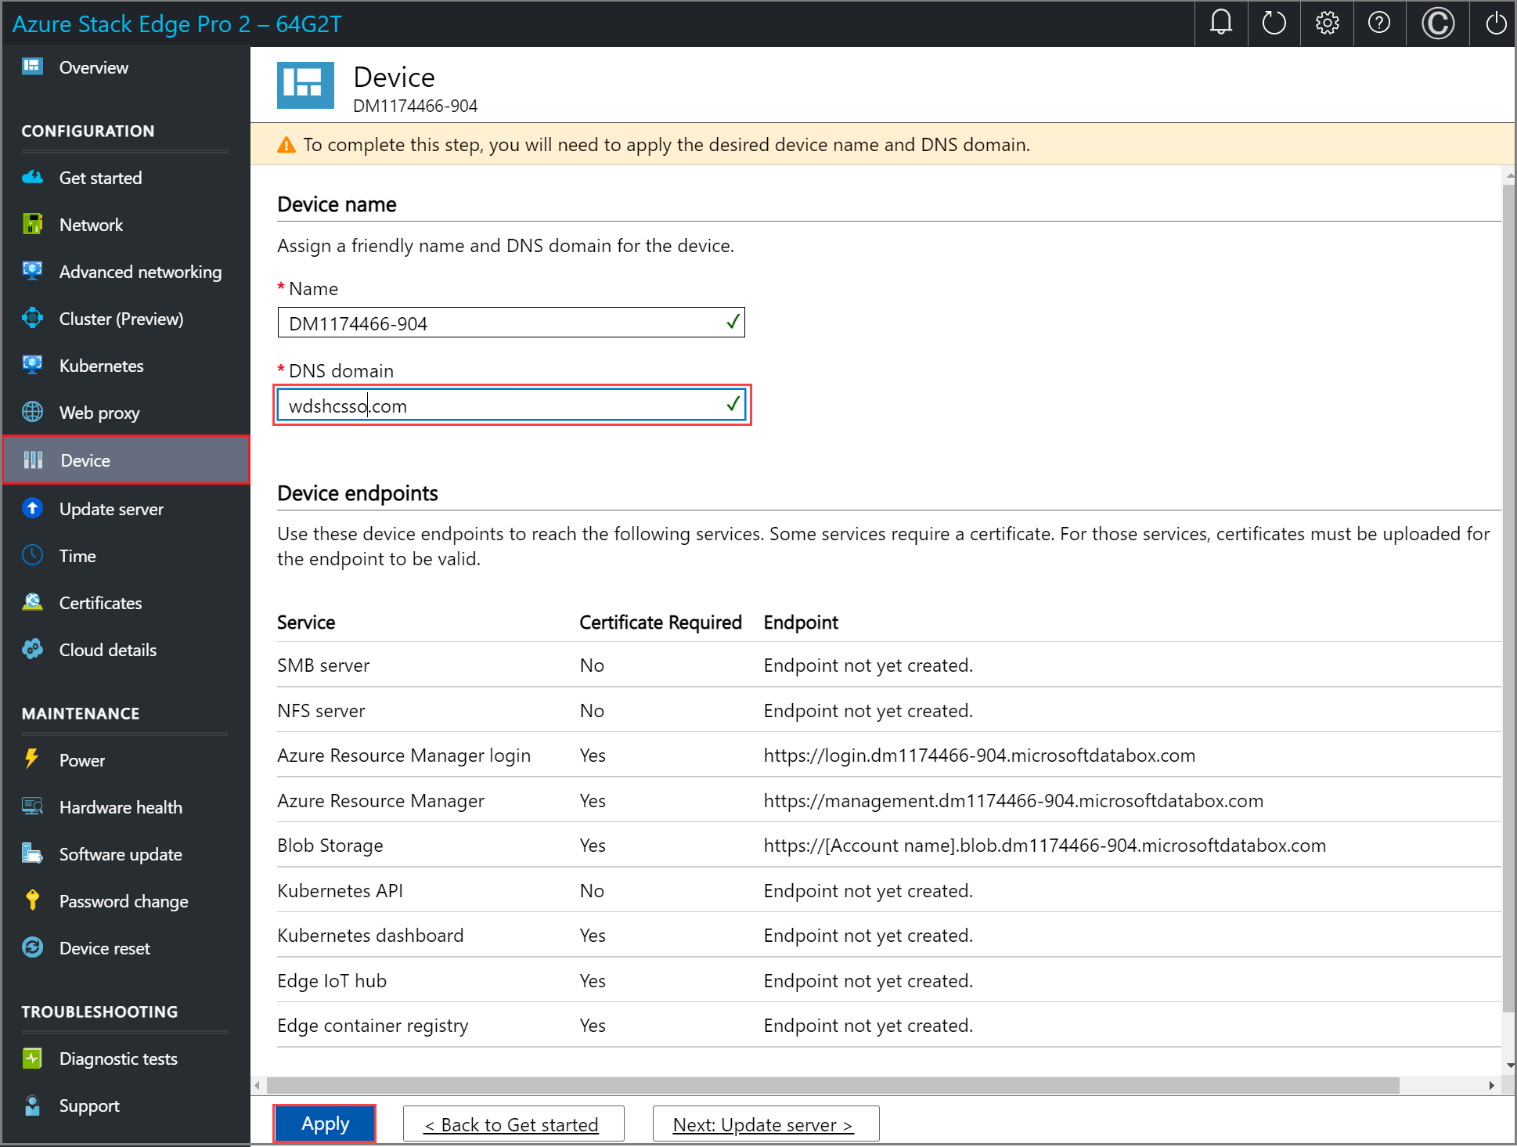Viewport: 1517px width, 1147px height.
Task: Expand the Cluster Preview sidebar item
Action: pyautogui.click(x=121, y=318)
